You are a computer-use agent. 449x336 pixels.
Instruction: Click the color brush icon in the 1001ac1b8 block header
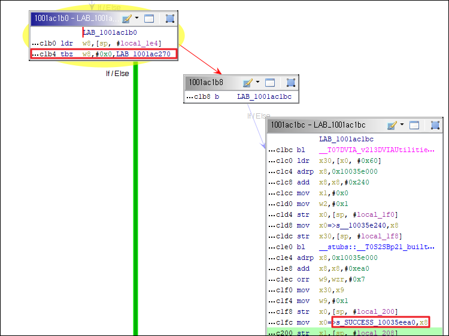point(248,83)
